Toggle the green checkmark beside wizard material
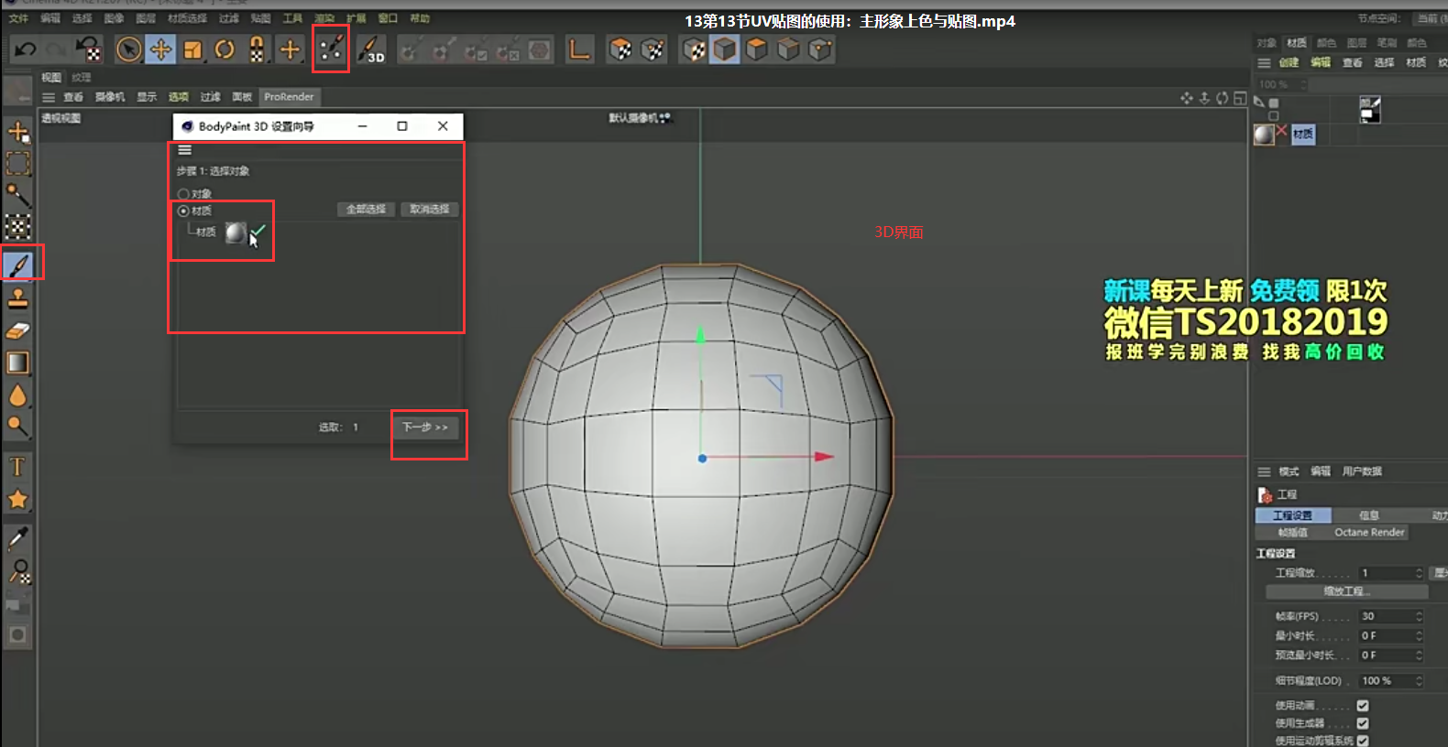The width and height of the screenshot is (1448, 747). tap(258, 231)
